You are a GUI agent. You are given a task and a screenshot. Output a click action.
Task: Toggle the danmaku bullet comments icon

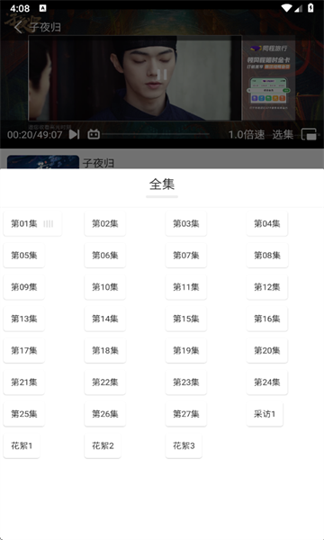click(x=94, y=134)
